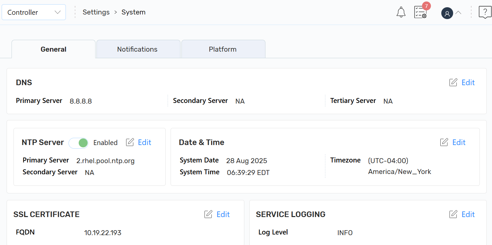The width and height of the screenshot is (492, 245).
Task: Click the NTP Server edit pencil icon
Action: pos(130,142)
